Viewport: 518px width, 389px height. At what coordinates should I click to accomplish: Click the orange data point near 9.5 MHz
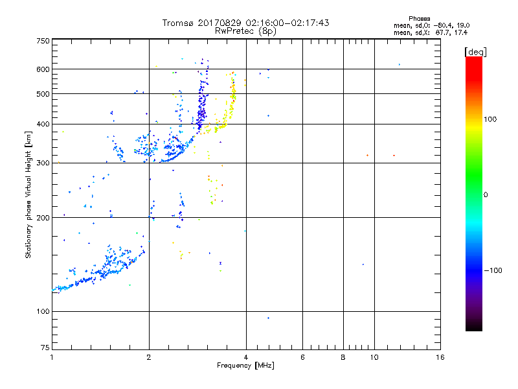click(367, 155)
